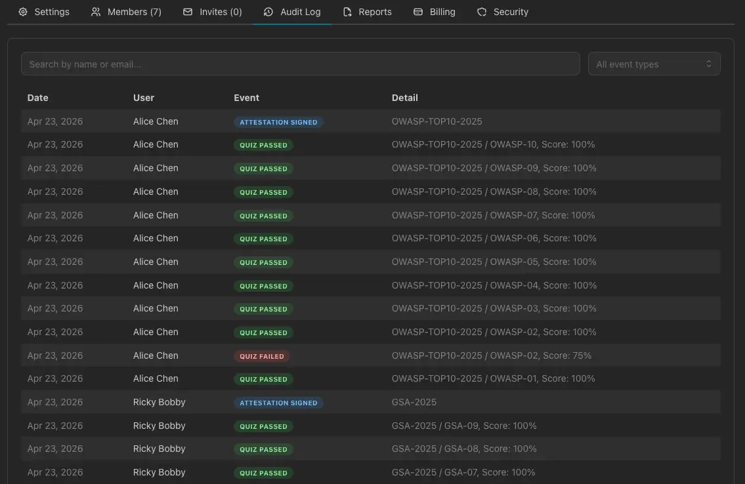Click Alice Chen in the OWASP-05 row
Image resolution: width=745 pixels, height=484 pixels.
coord(156,262)
